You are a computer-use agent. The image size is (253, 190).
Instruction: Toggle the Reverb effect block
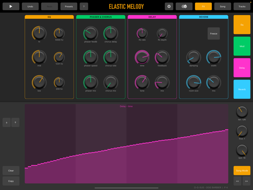242,89
